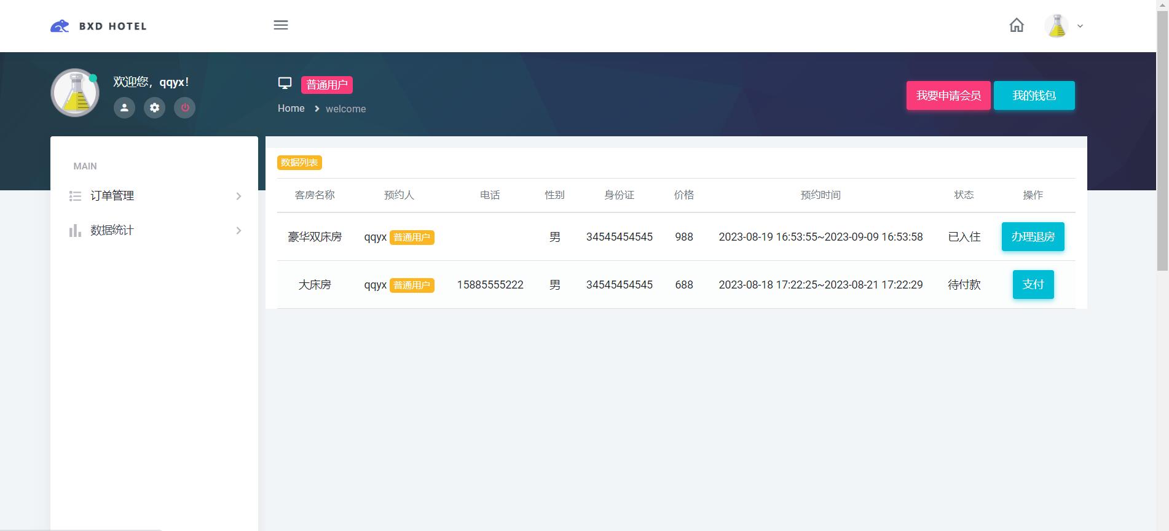Open 订单管理 menu item
The width and height of the screenshot is (1169, 531).
point(154,196)
